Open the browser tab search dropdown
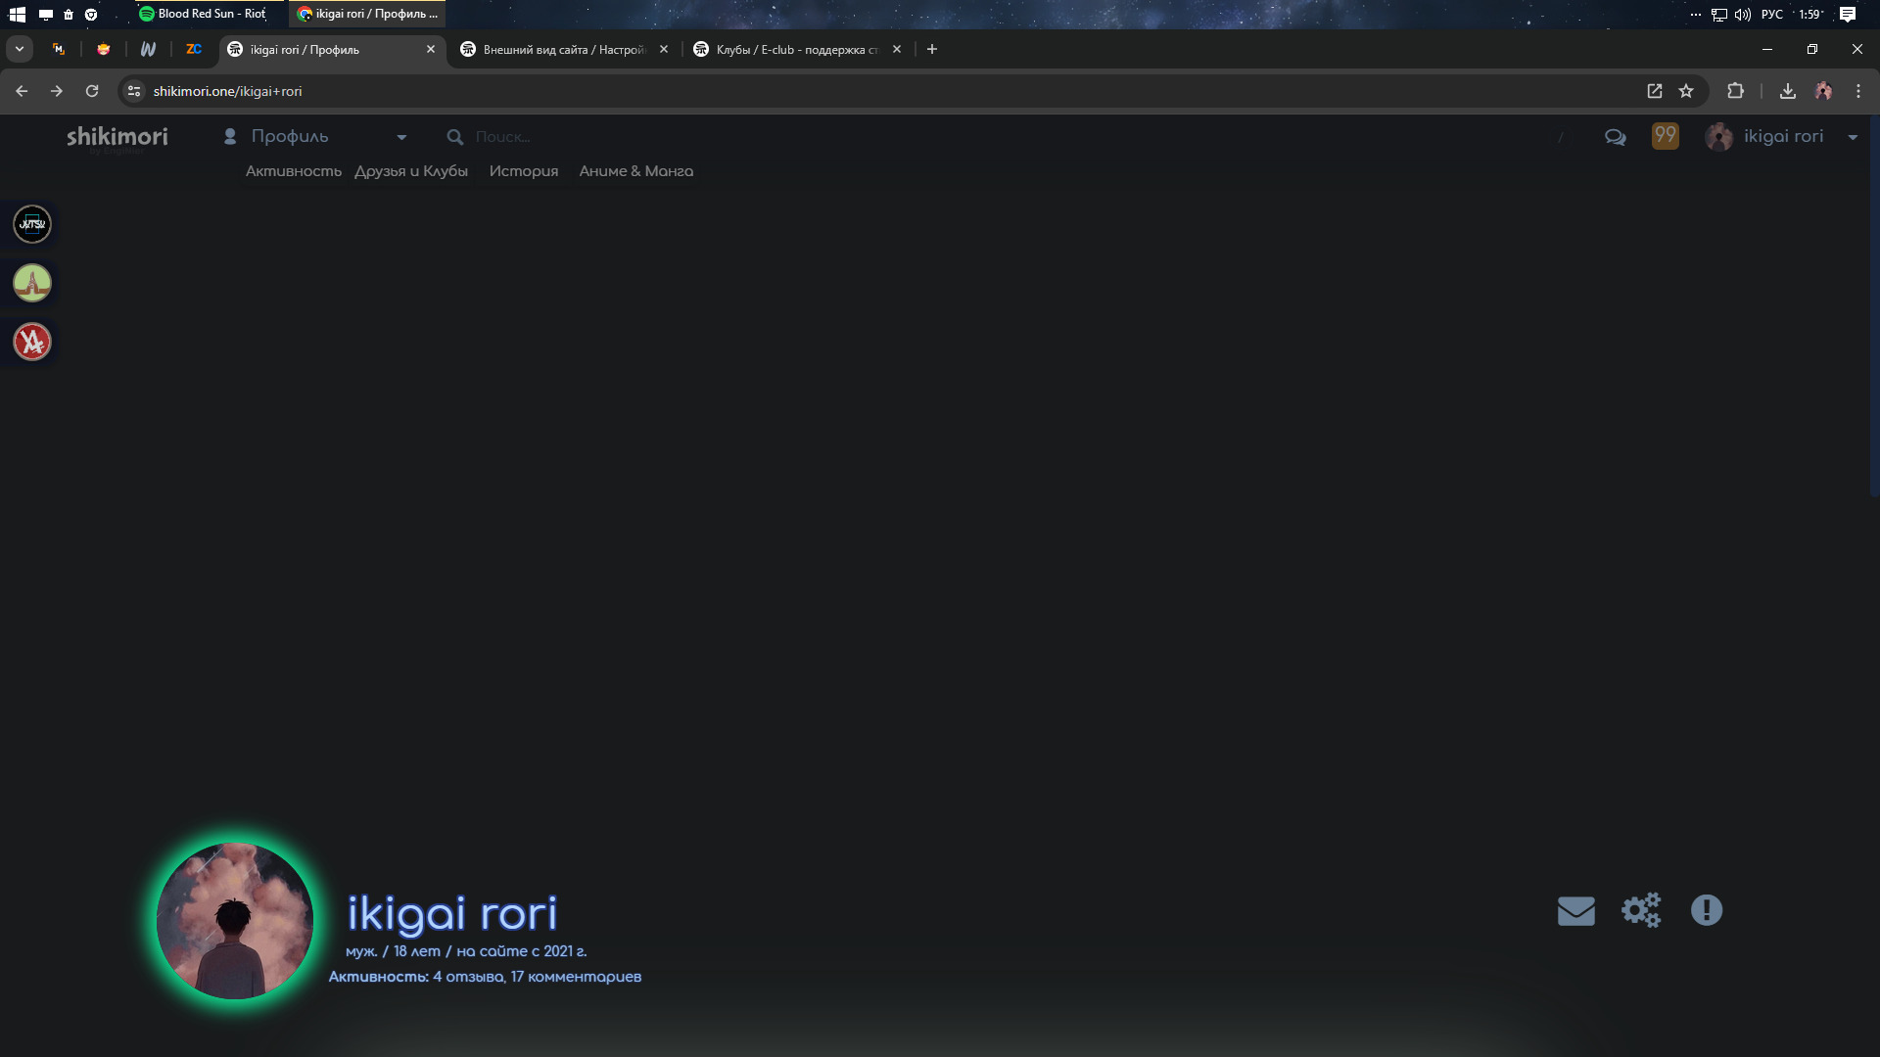 (x=20, y=49)
